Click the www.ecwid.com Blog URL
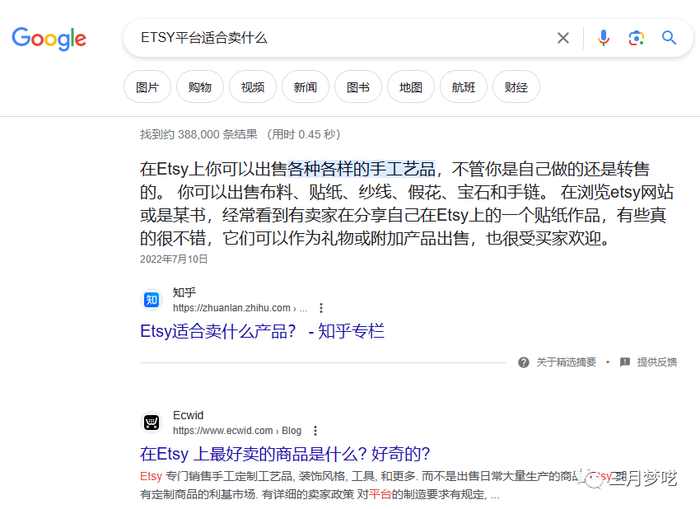This screenshot has height=509, width=700. click(237, 431)
